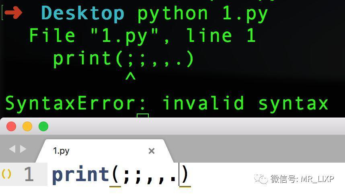Click the caret error marker in terminal
The width and height of the screenshot is (345, 194).
click(x=130, y=76)
